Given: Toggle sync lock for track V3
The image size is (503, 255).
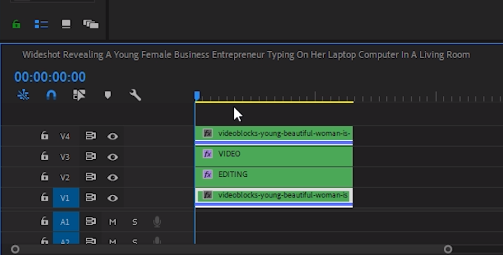Looking at the screenshot, I should coord(90,157).
